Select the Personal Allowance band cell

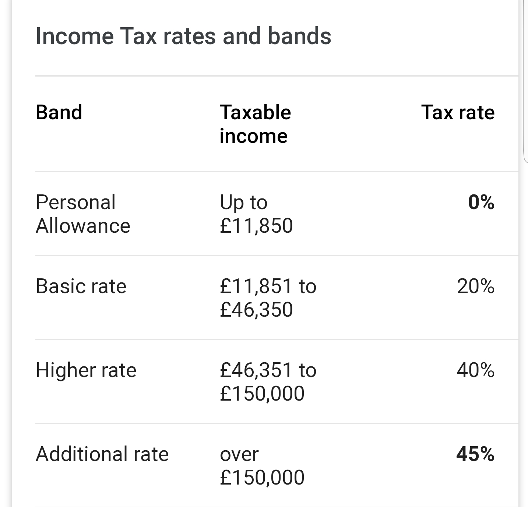tap(83, 214)
